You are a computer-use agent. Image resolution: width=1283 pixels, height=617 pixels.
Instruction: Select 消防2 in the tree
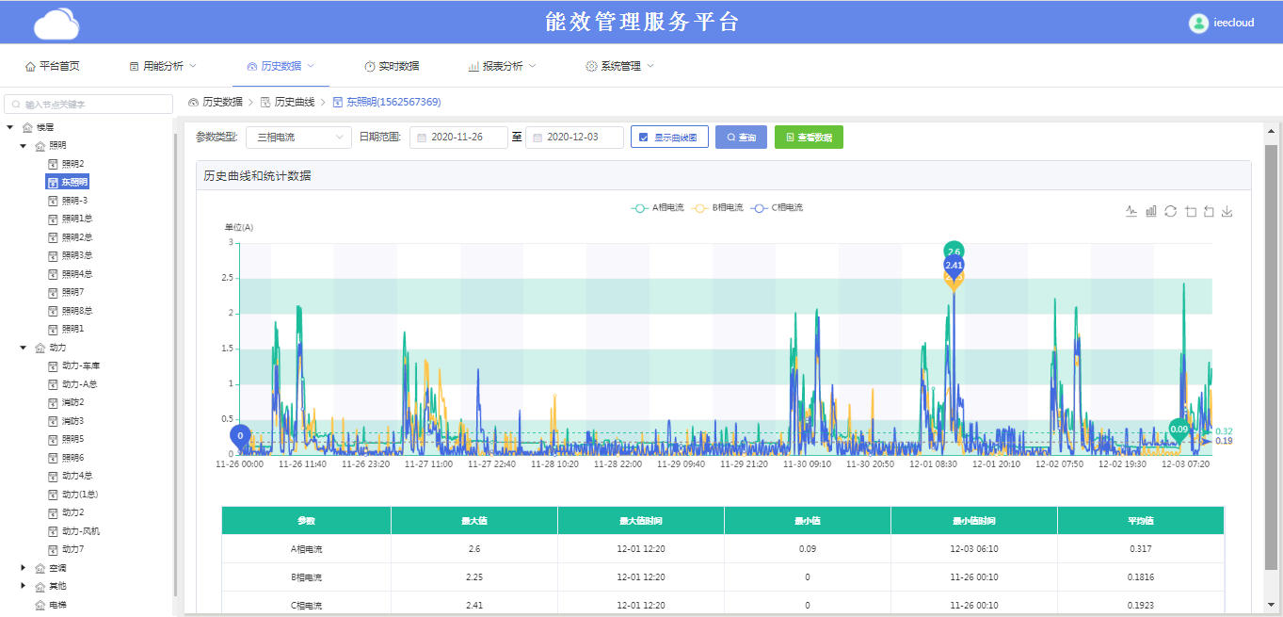pos(73,402)
